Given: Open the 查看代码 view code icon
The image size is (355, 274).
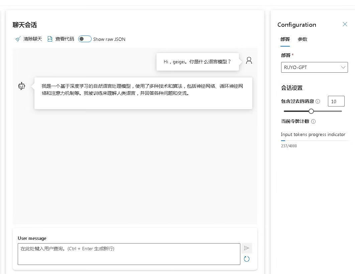Looking at the screenshot, I should coord(50,39).
